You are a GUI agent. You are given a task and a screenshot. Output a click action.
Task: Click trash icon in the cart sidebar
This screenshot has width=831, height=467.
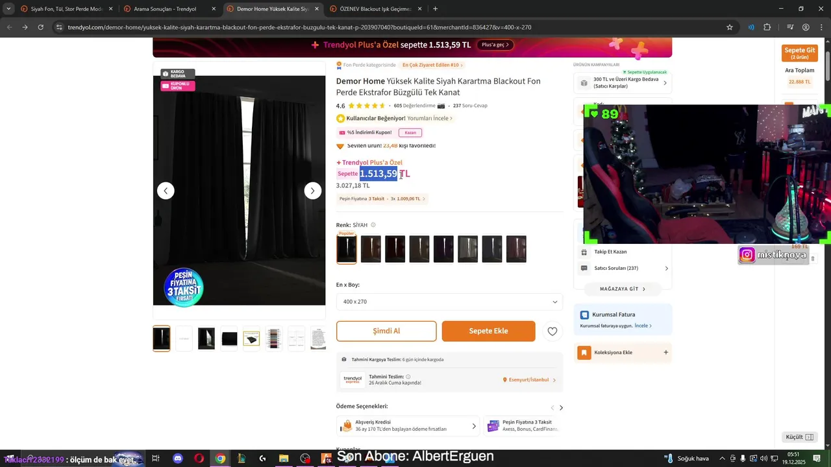tap(812, 259)
